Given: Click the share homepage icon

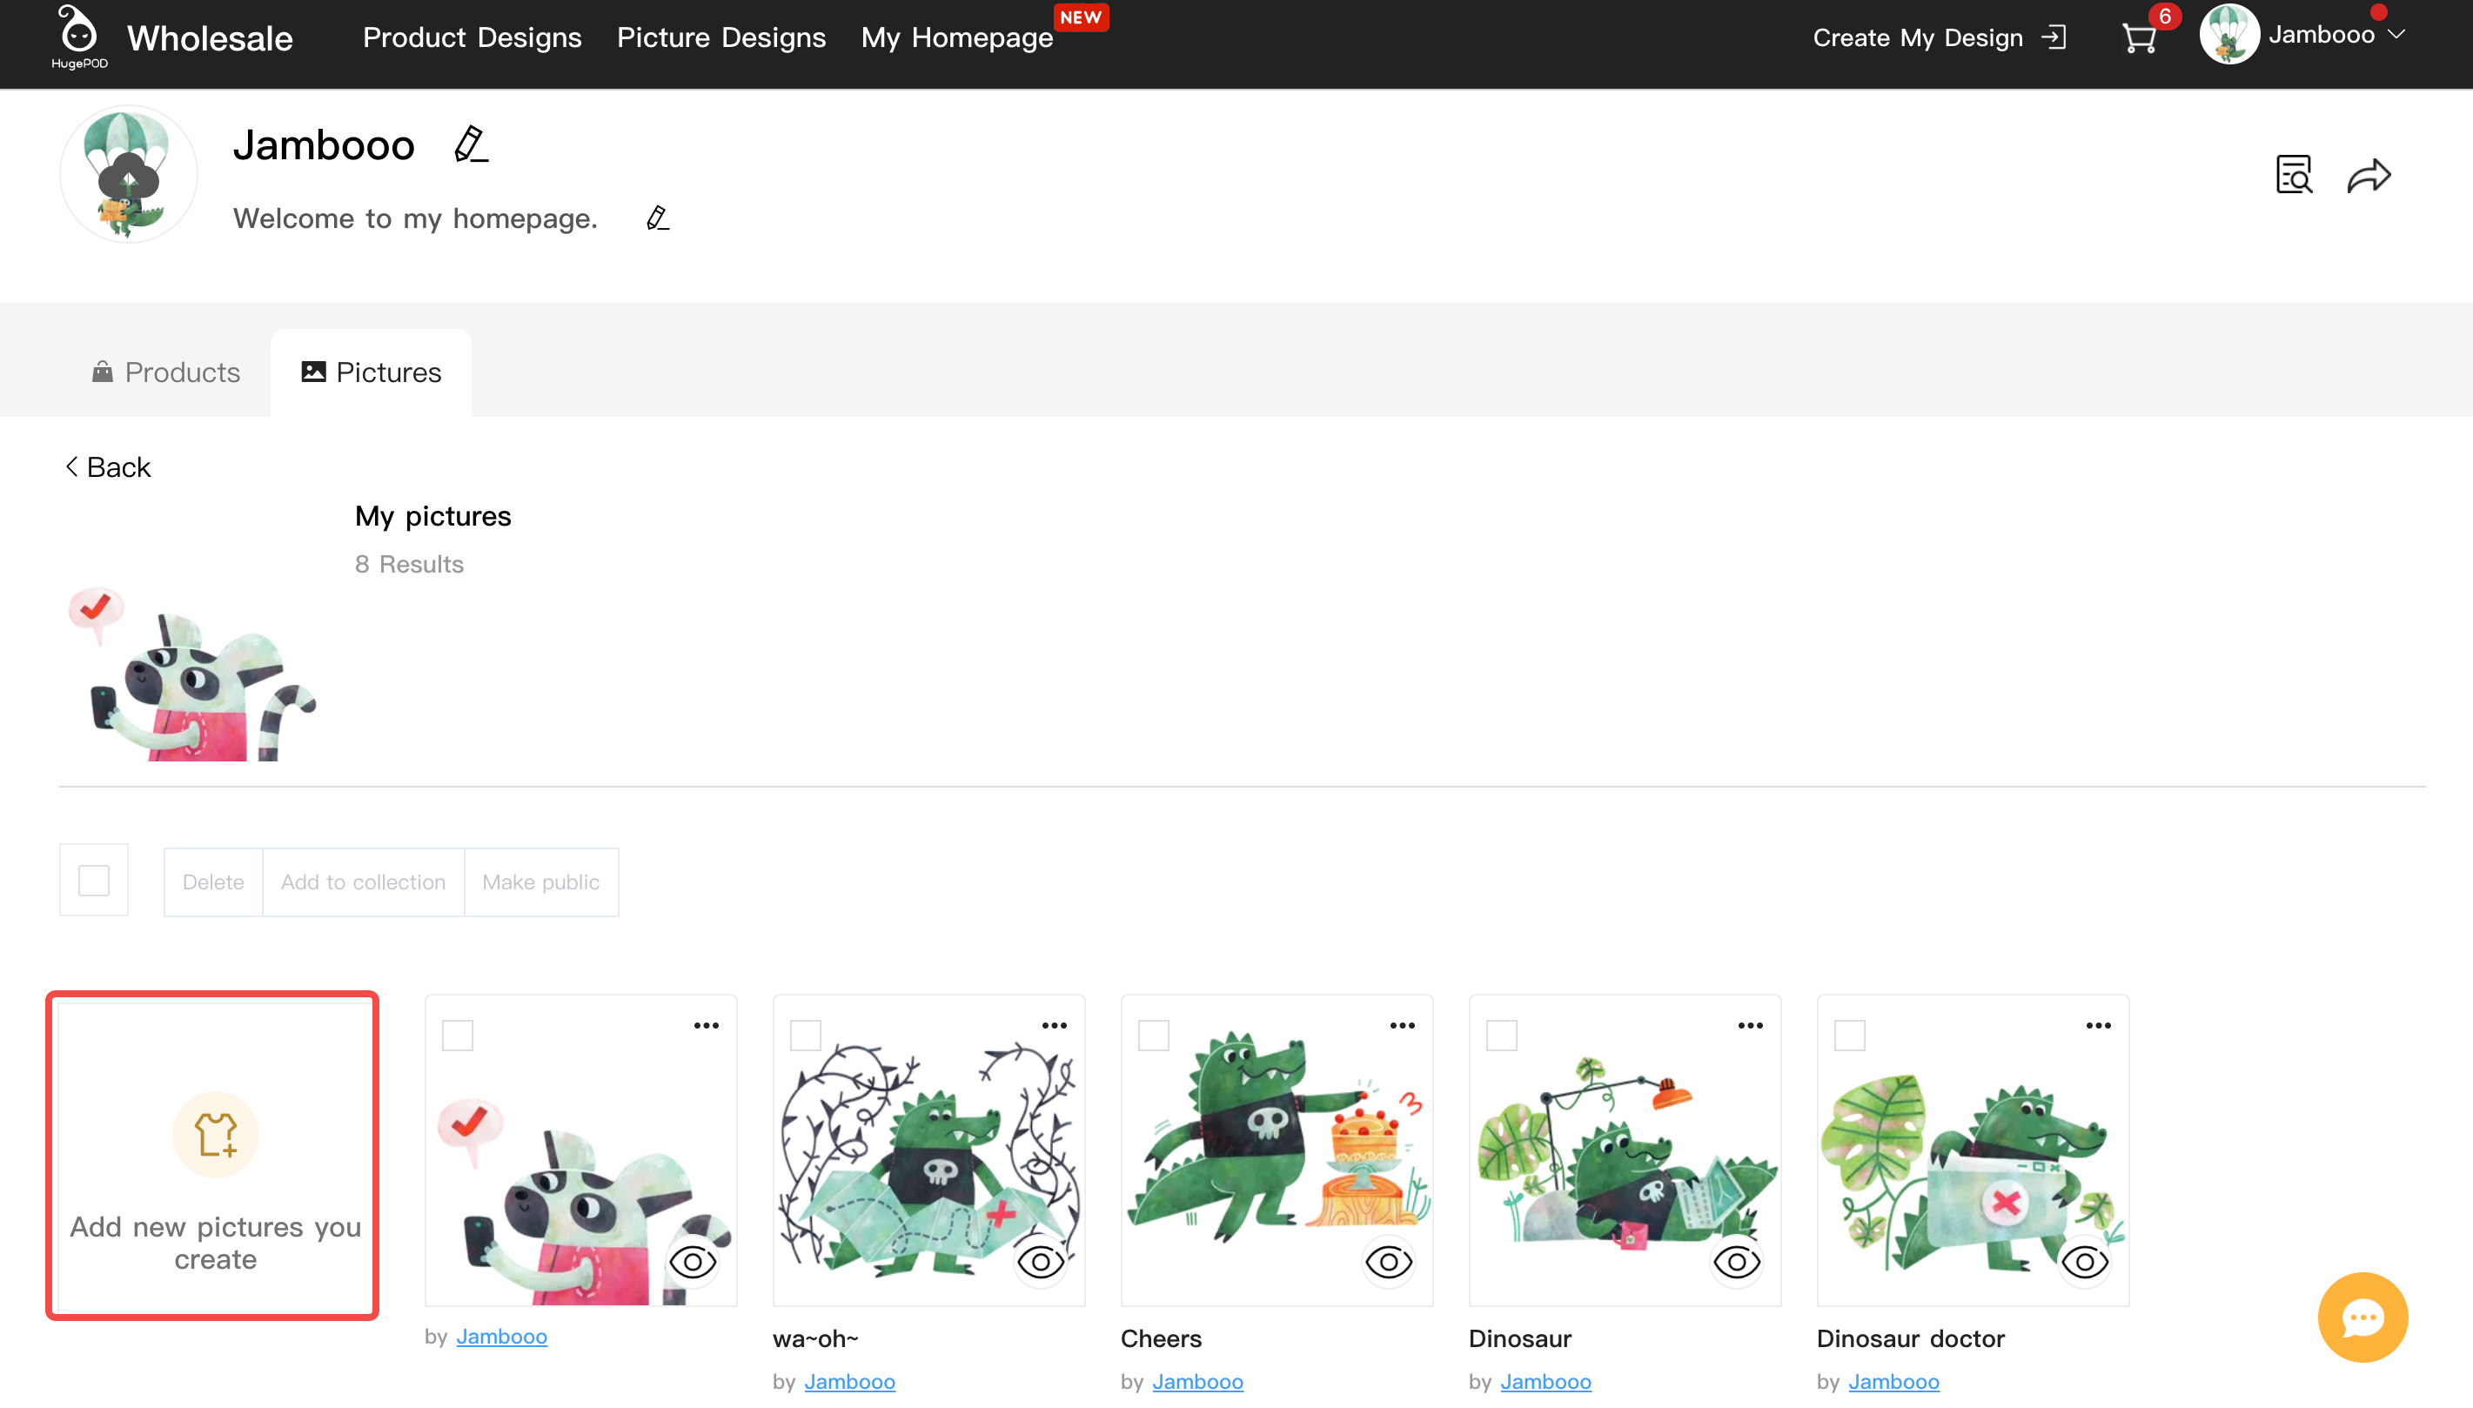Looking at the screenshot, I should 2369,177.
